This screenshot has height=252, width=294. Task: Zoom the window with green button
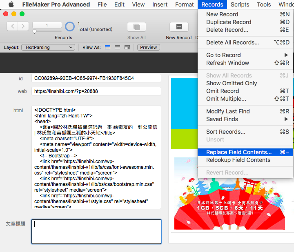(22, 14)
